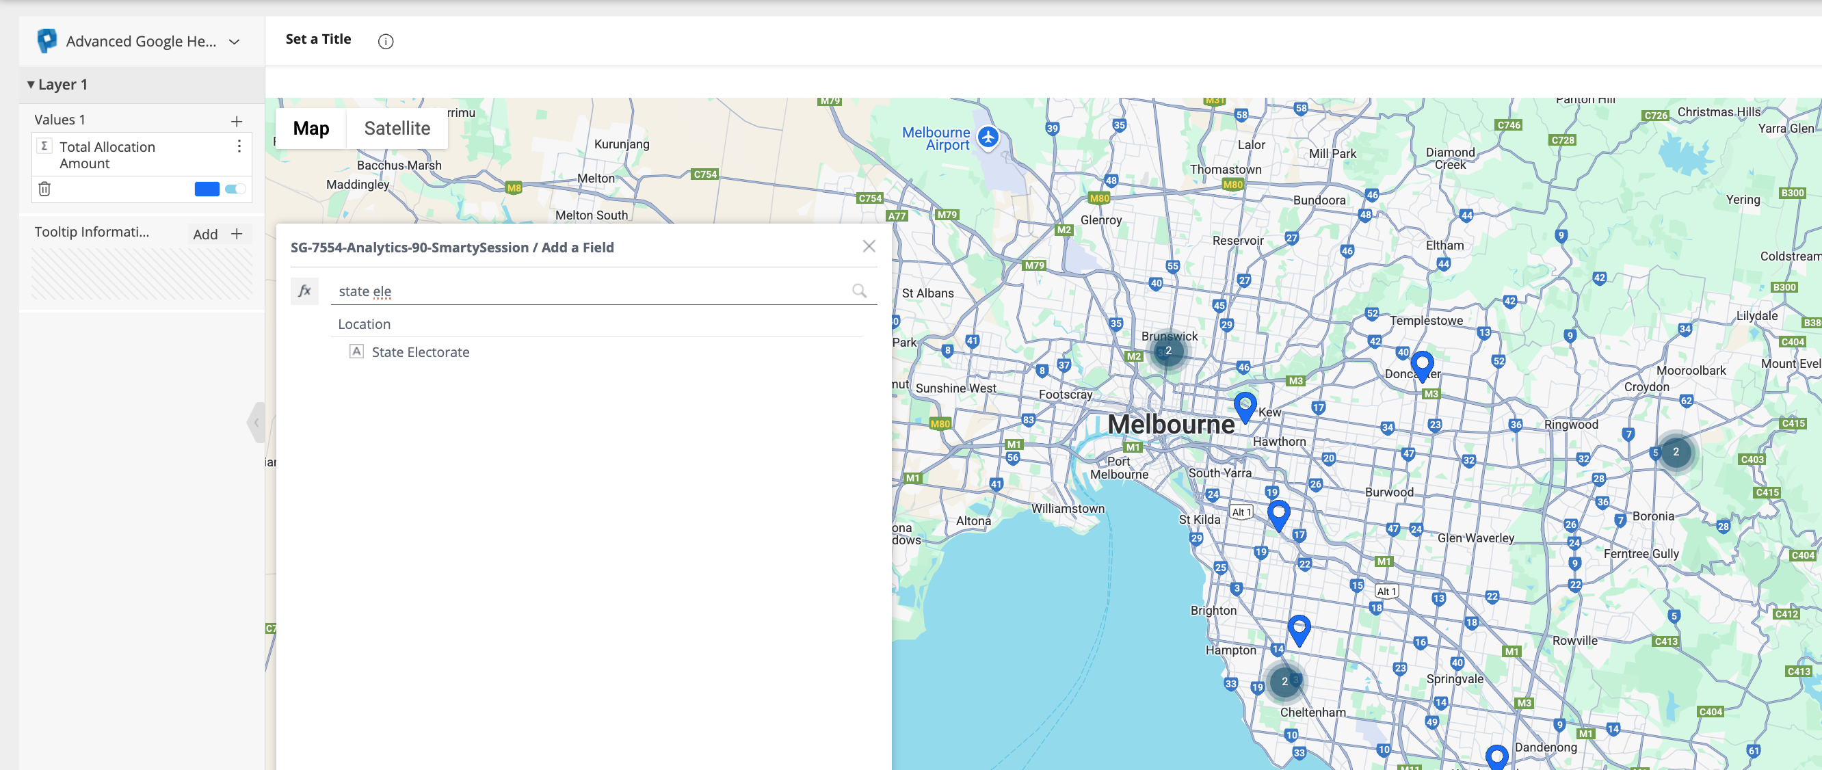Click the Melbourne Airport map icon
The width and height of the screenshot is (1822, 770).
[x=988, y=137]
